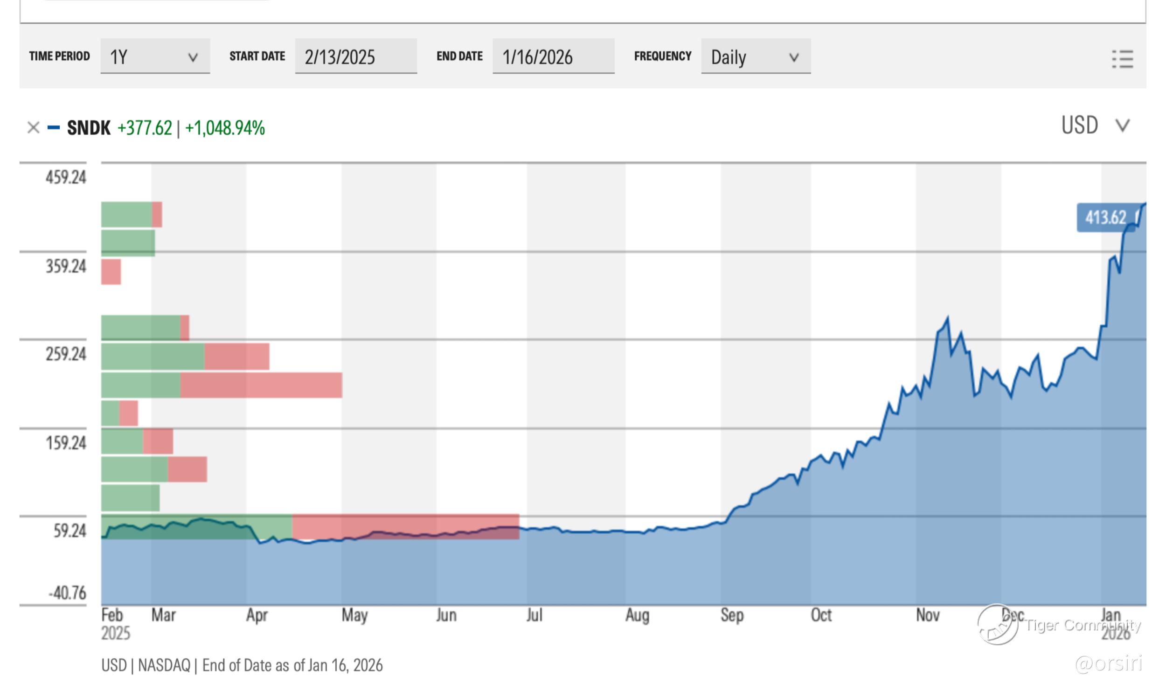
Task: Click the 413.62 current price tag
Action: tap(1105, 217)
